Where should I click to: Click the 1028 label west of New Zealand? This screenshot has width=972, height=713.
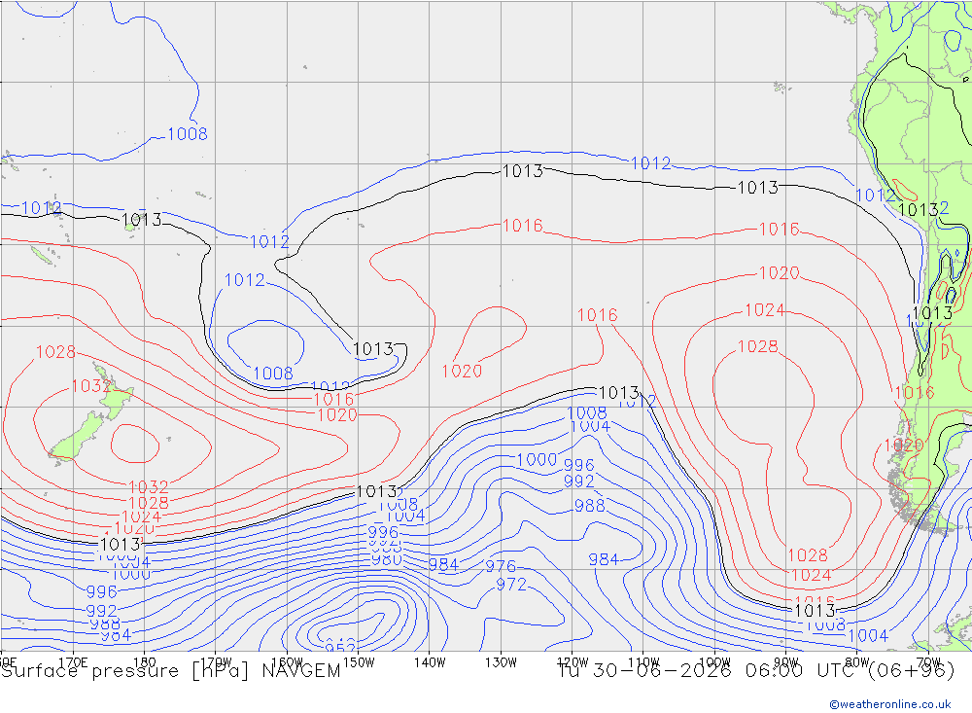click(x=55, y=352)
